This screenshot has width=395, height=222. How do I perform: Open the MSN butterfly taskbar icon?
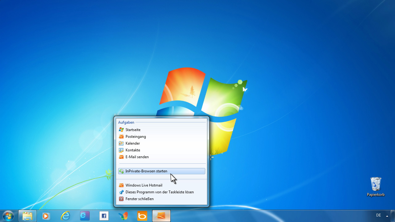(123, 216)
